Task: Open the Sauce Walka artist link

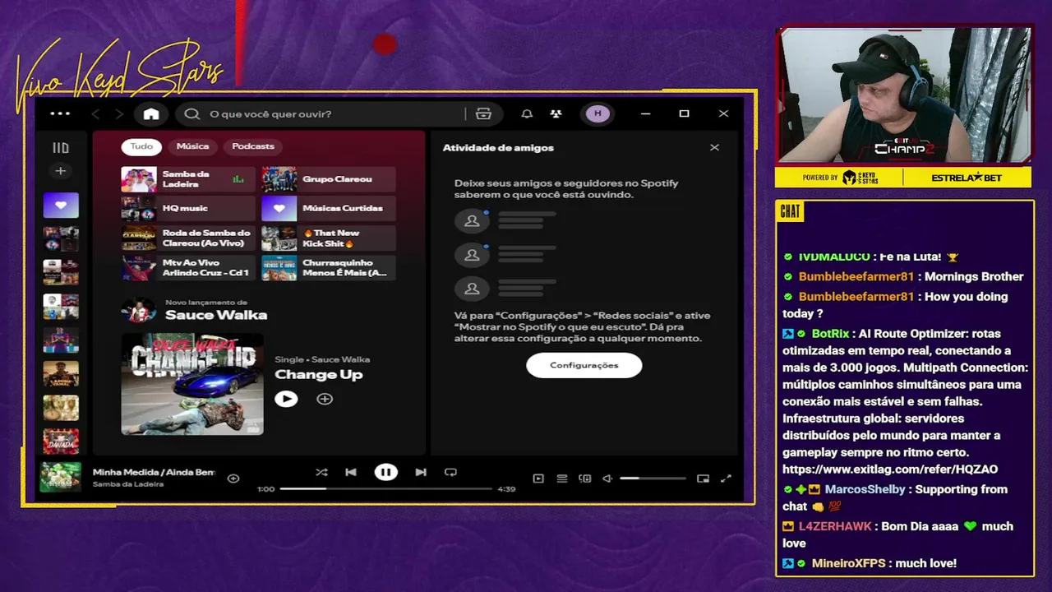Action: click(216, 315)
